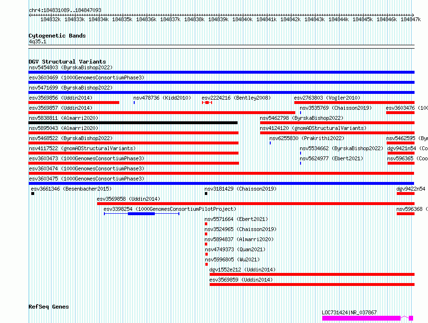428x323 pixels.
Task: Select esv3569859 (Uddin2014) label
Action: pyautogui.click(x=241, y=280)
